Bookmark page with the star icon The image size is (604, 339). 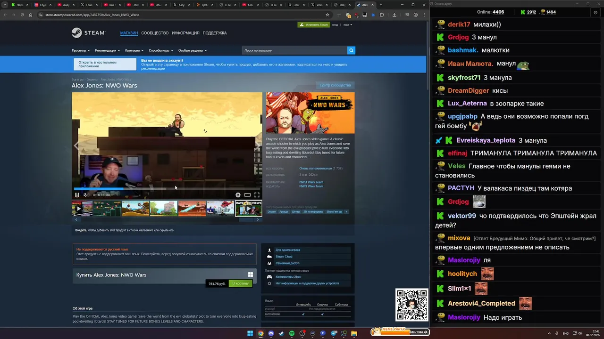[x=327, y=15]
